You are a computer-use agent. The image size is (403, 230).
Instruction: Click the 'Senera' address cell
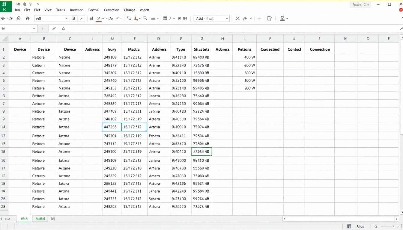click(159, 199)
